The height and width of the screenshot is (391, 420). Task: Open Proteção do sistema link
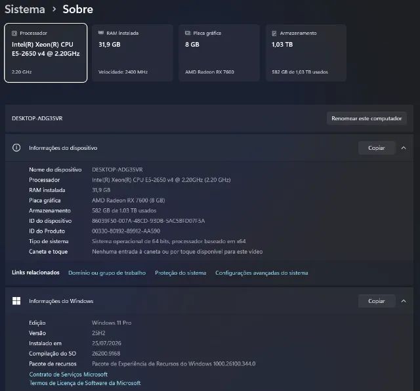[180, 273]
